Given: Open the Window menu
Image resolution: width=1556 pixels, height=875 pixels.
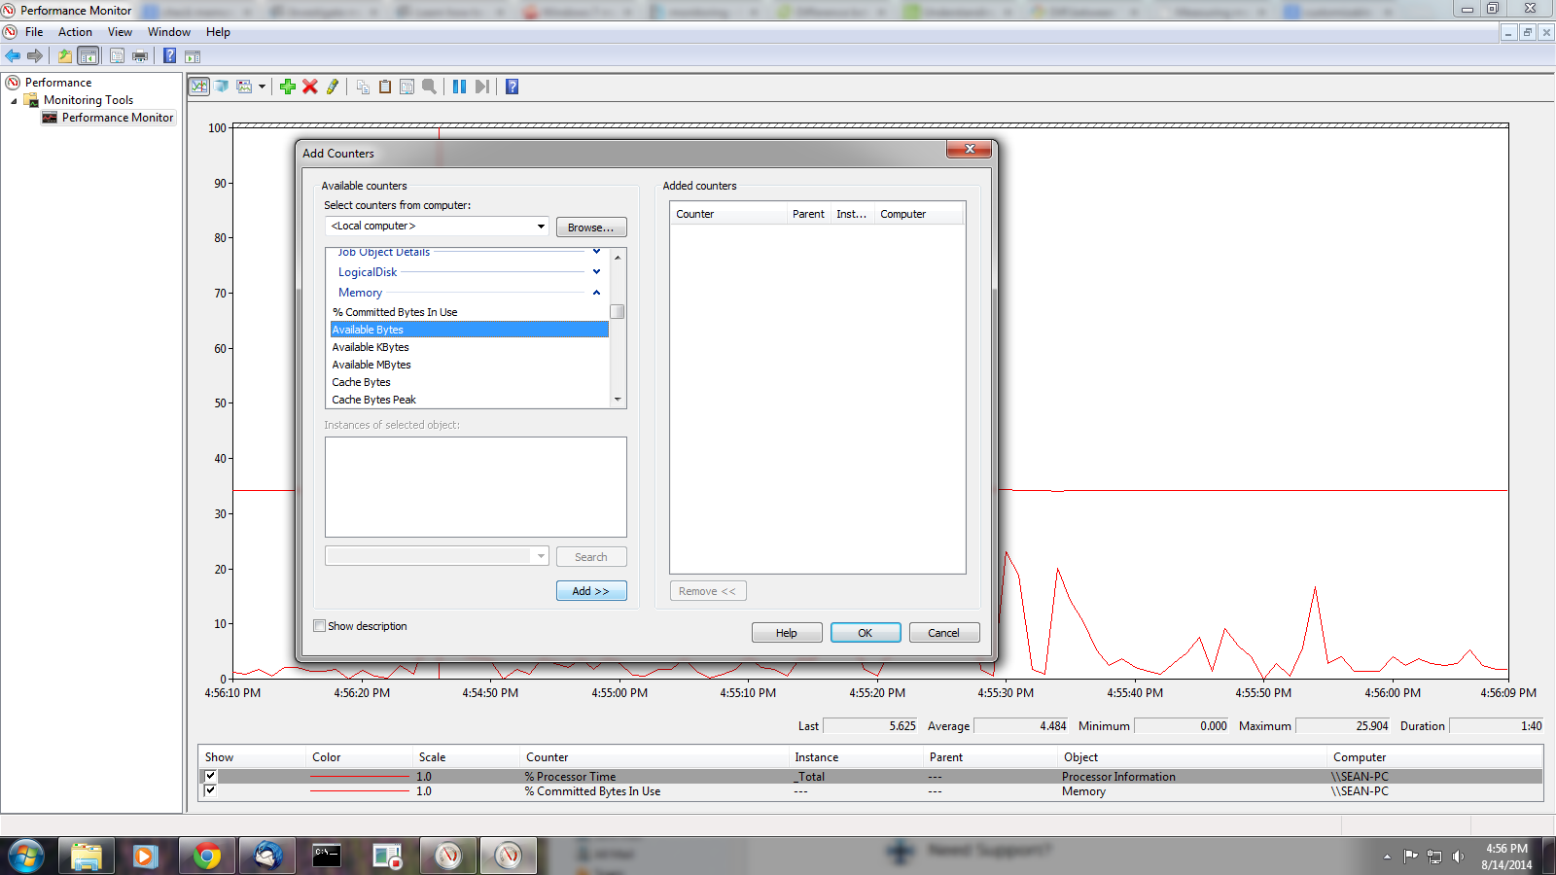Looking at the screenshot, I should 169,32.
